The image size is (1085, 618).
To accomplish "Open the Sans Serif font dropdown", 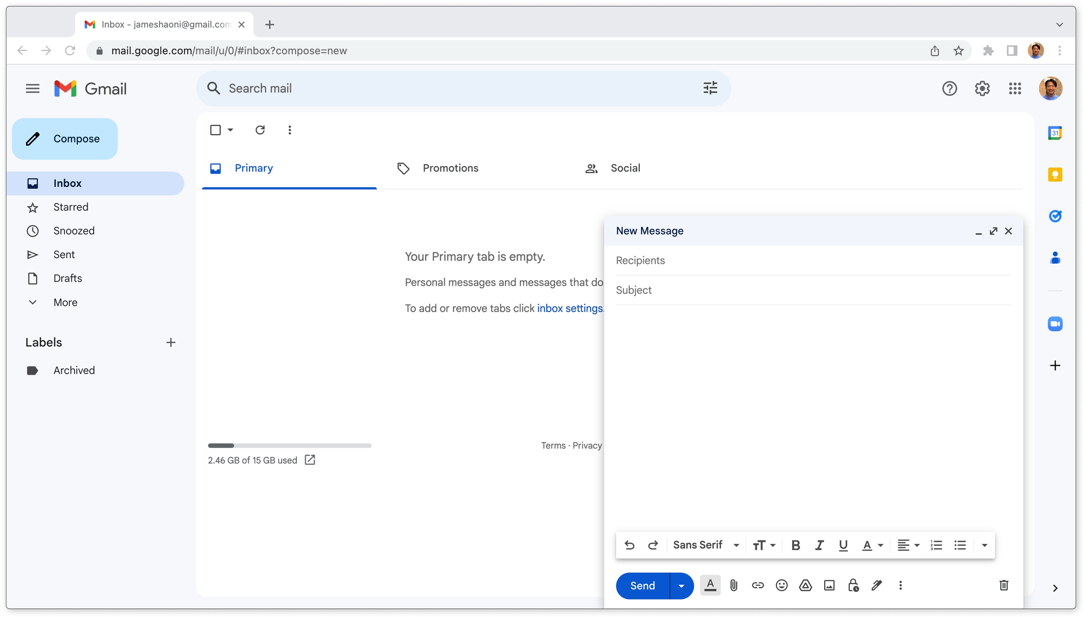I will [706, 545].
